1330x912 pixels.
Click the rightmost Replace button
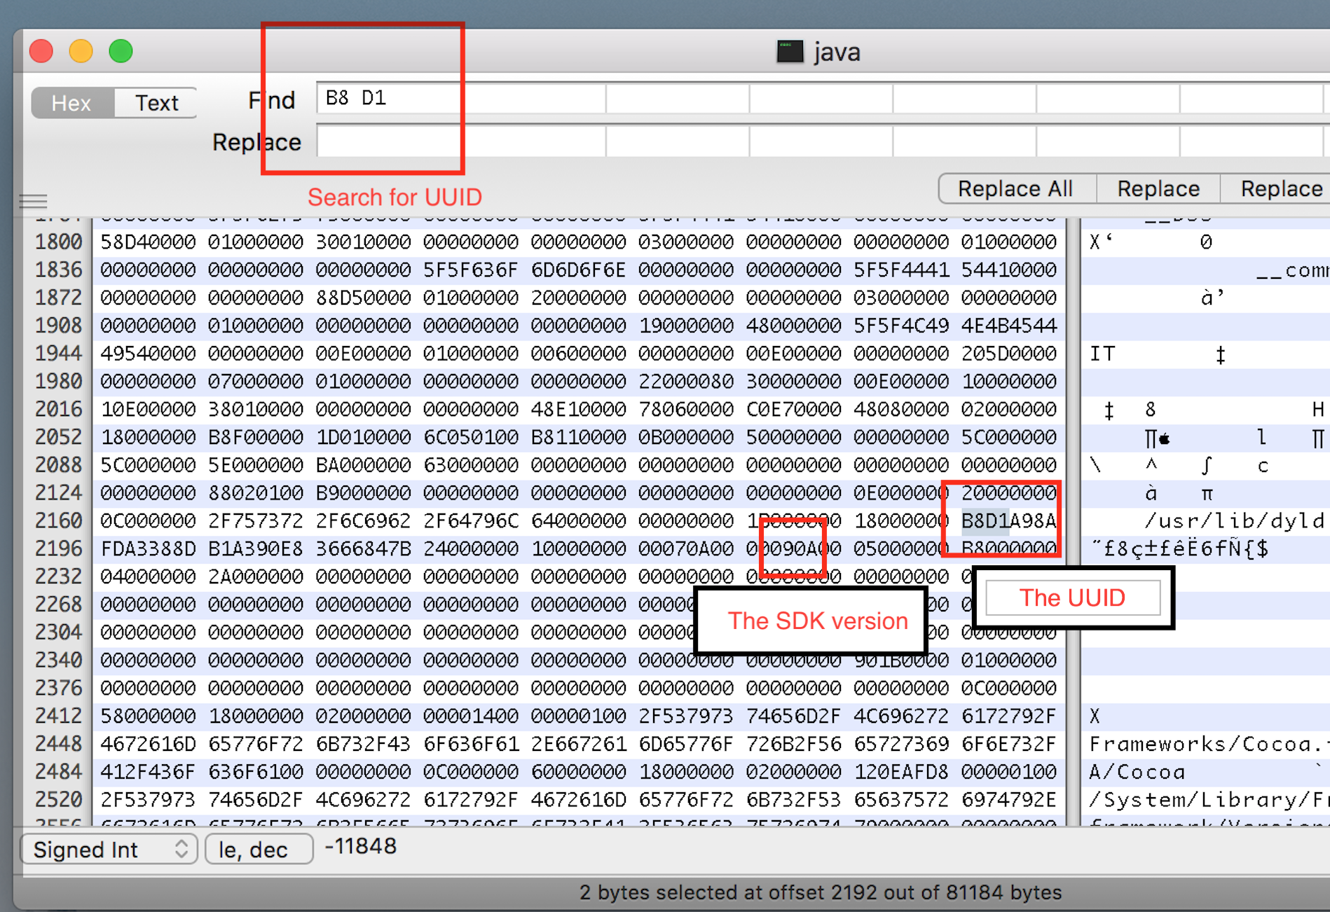coord(1280,189)
